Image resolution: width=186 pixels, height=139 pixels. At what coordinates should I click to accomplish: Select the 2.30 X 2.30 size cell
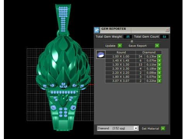click(x=121, y=69)
